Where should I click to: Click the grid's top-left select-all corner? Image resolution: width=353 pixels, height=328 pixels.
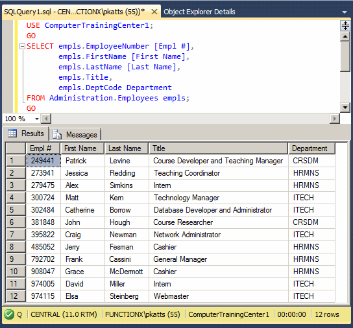(x=16, y=148)
